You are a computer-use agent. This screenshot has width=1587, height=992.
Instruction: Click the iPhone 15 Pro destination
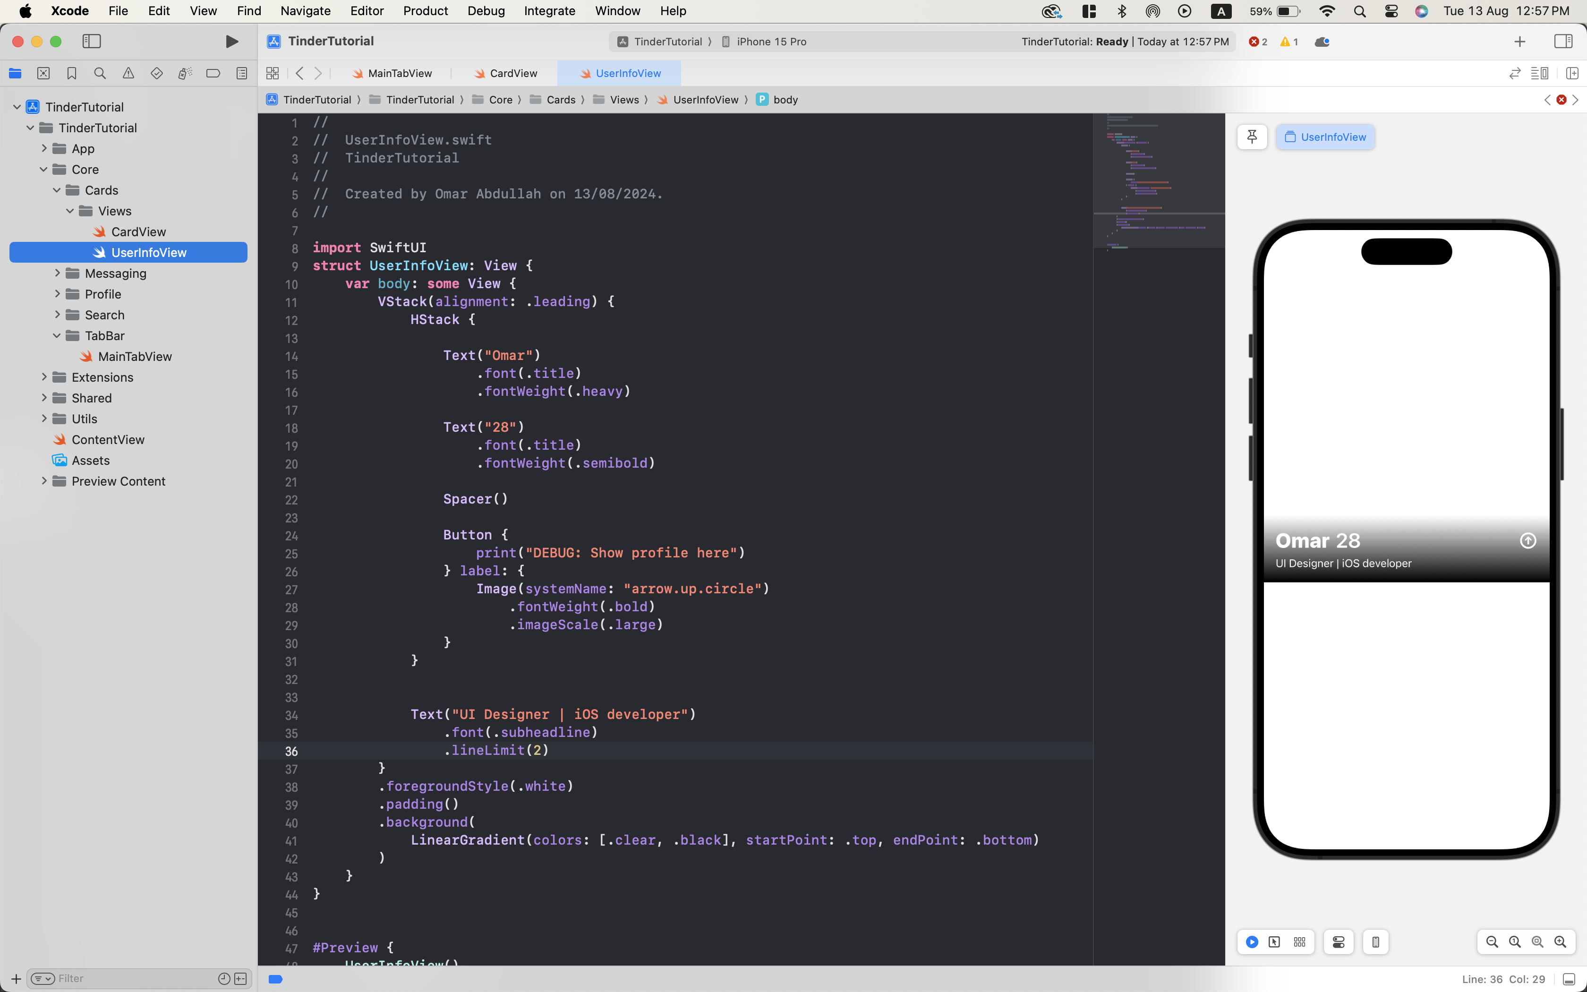[770, 42]
